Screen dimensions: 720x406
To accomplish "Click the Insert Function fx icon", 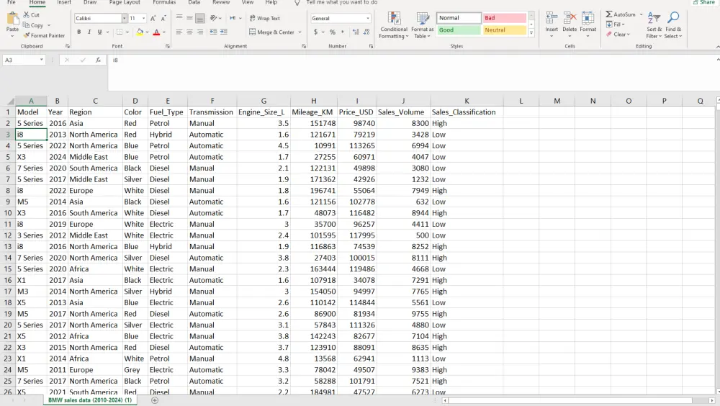I will point(98,60).
